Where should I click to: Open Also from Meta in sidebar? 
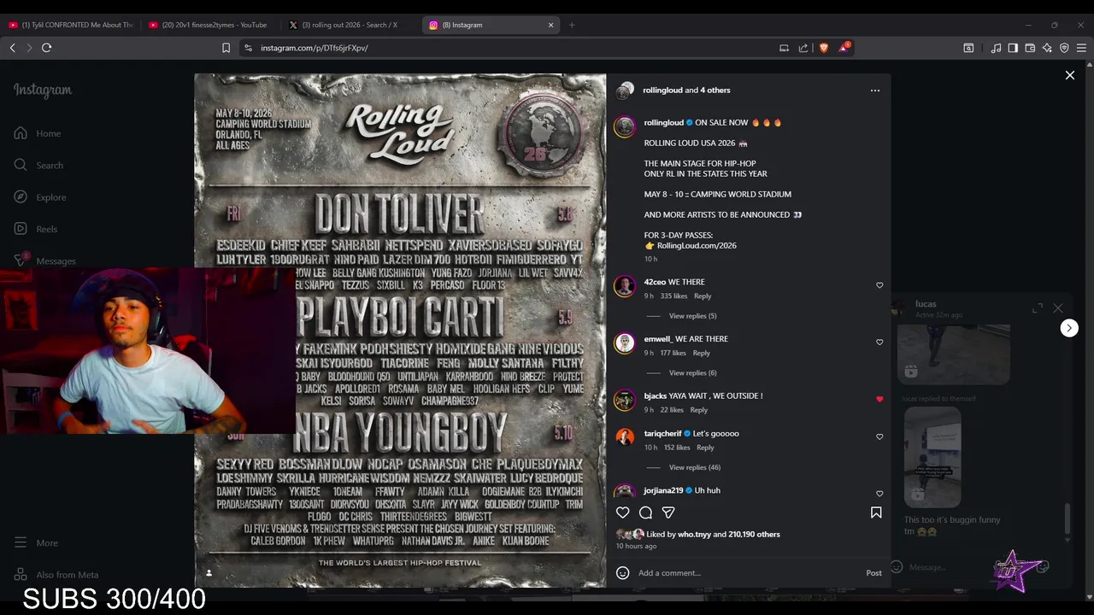(56, 575)
